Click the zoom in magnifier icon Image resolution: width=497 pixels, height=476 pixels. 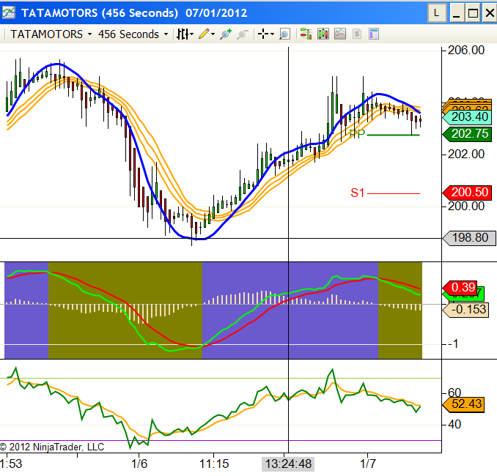[226, 34]
